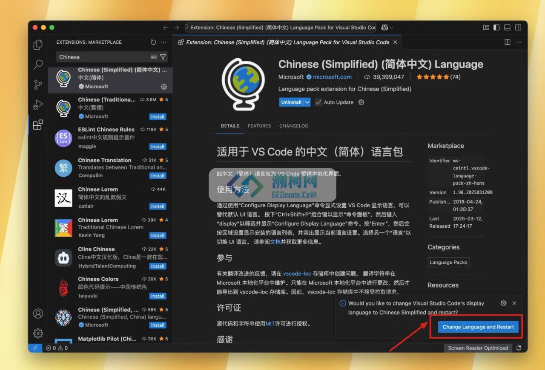Select the Chinese Colors list entry
Viewport: 545px width, 370px height.
click(110, 288)
